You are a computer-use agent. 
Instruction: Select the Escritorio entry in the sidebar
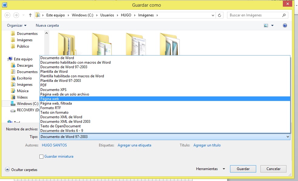click(x=25, y=78)
